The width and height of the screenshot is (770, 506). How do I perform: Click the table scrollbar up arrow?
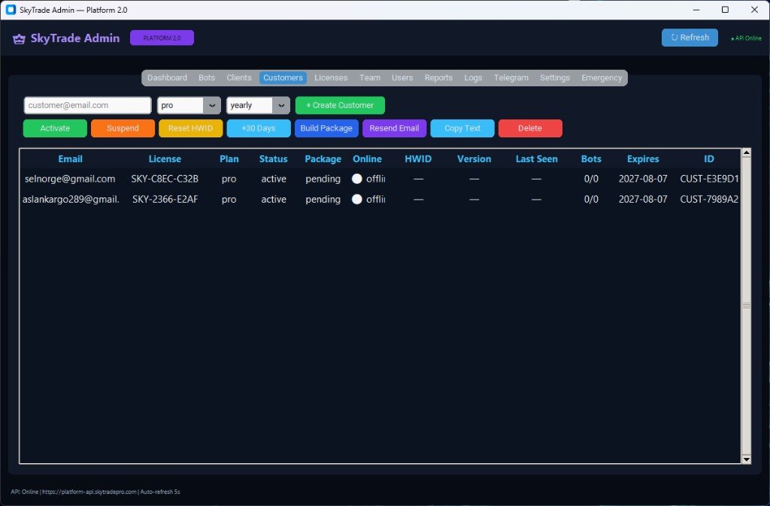(747, 152)
